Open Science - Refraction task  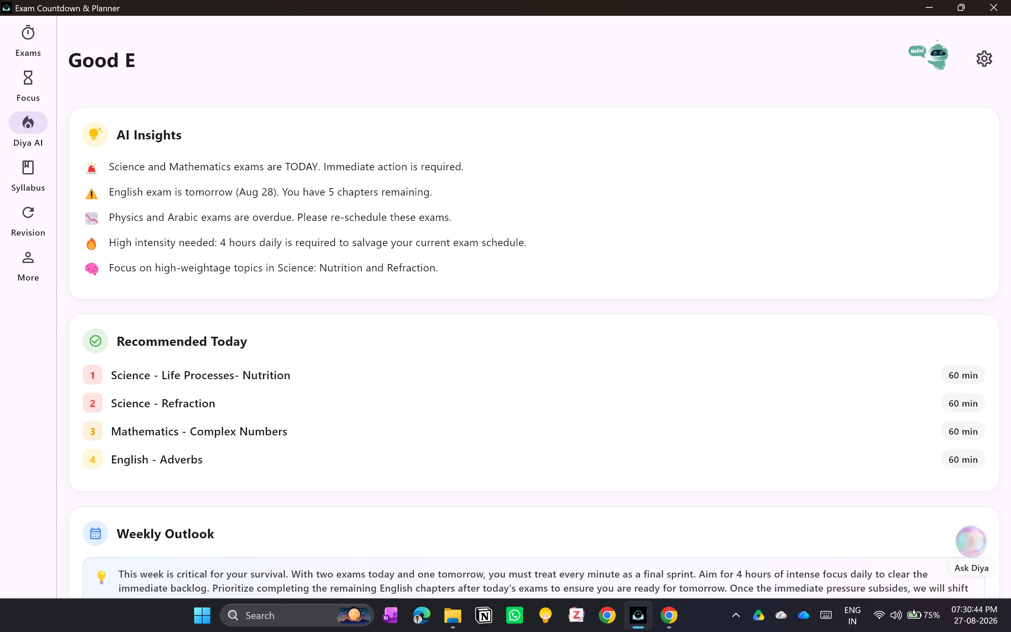163,403
